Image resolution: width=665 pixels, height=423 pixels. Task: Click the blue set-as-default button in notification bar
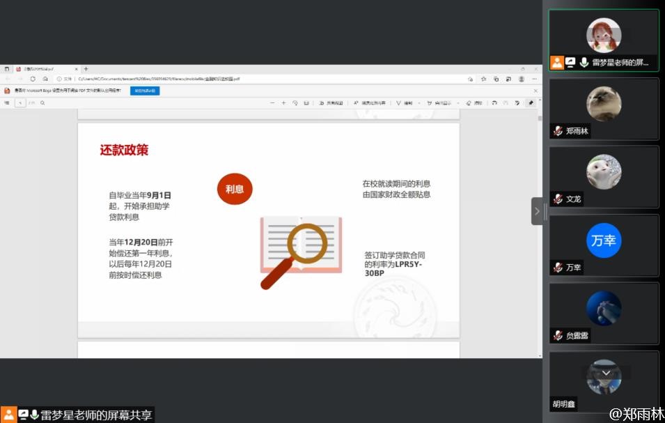tap(146, 91)
